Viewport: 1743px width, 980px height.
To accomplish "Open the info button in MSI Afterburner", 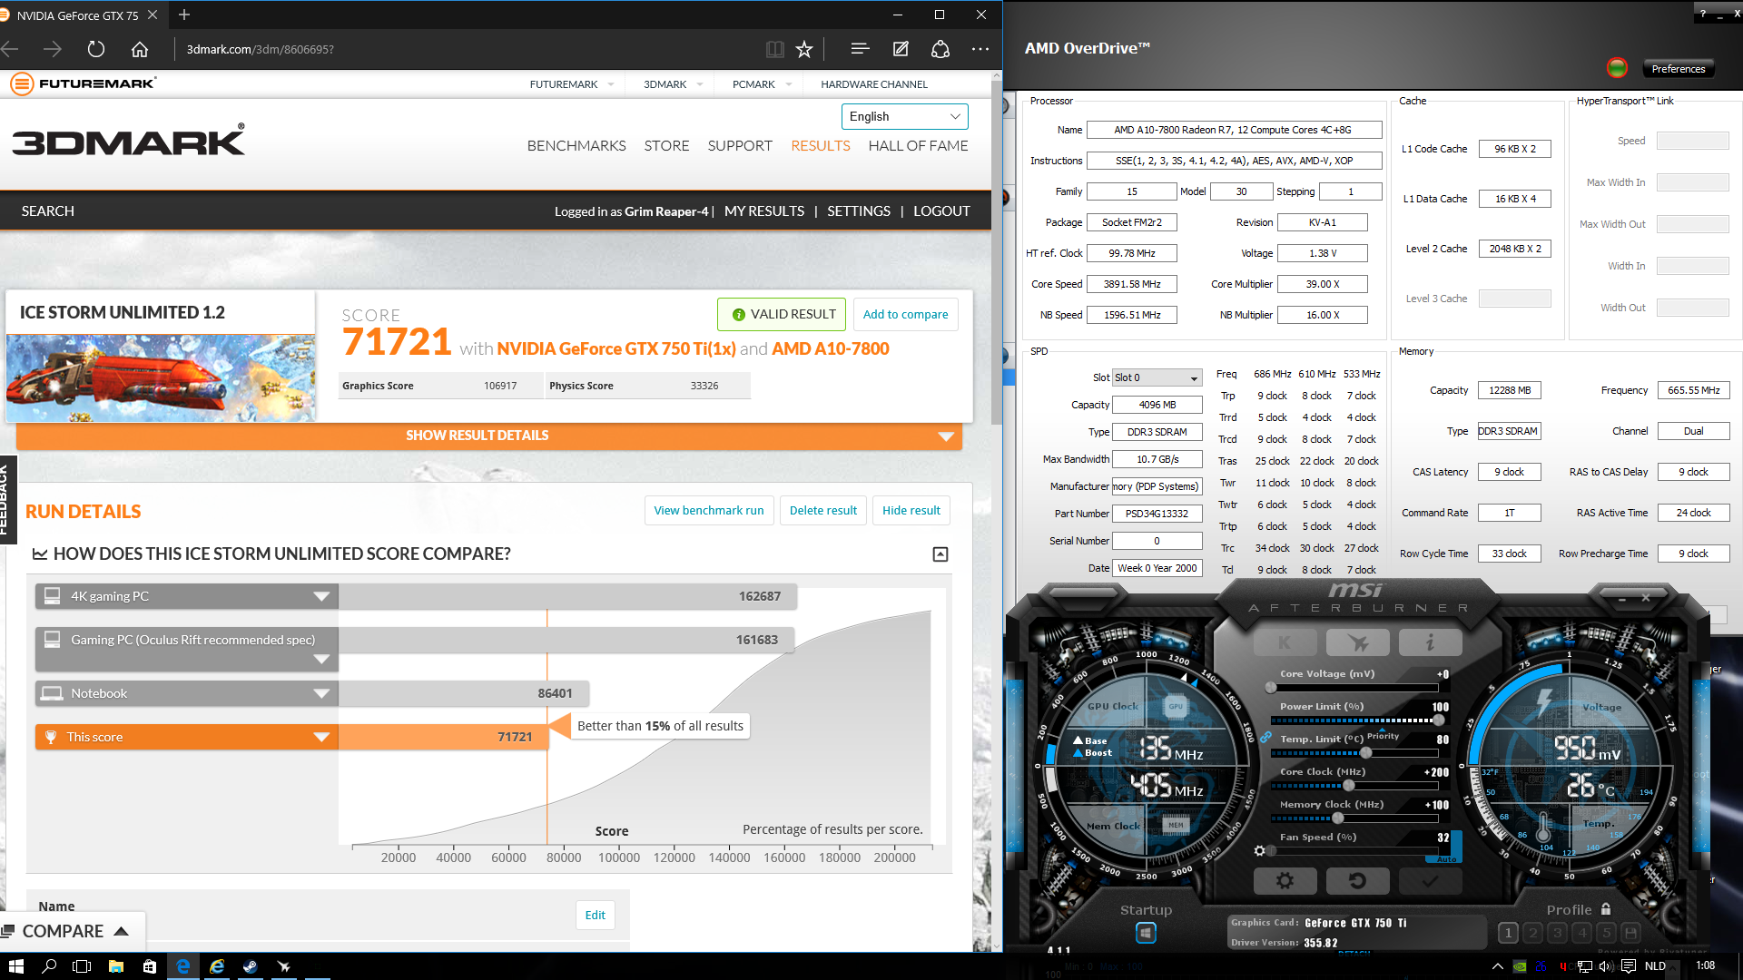I will click(1430, 642).
